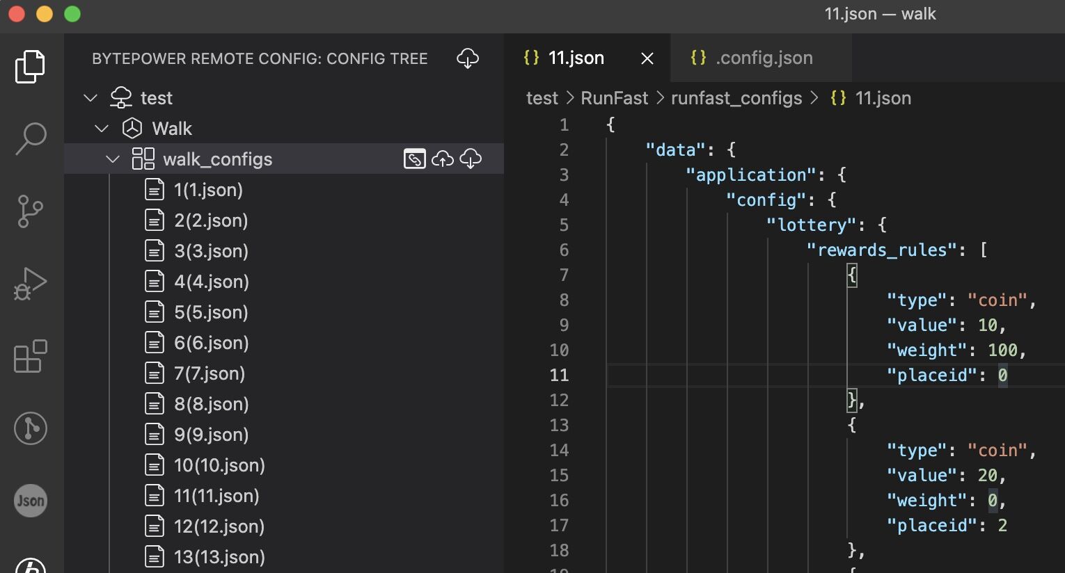The image size is (1065, 573).
Task: Collapse the test tree node
Action: 90,98
